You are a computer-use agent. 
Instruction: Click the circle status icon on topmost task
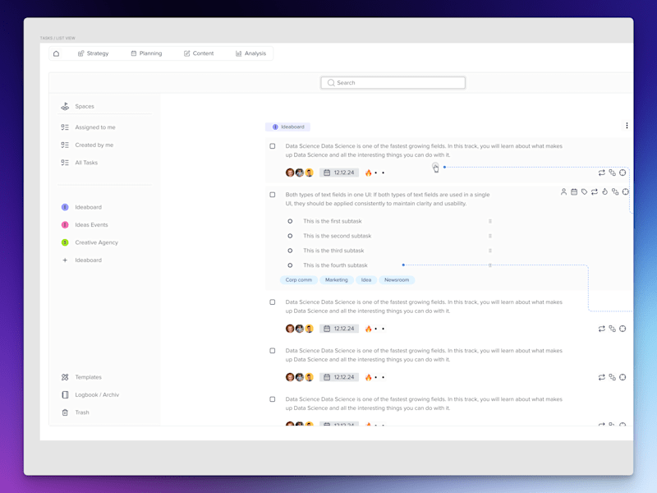pyautogui.click(x=623, y=173)
